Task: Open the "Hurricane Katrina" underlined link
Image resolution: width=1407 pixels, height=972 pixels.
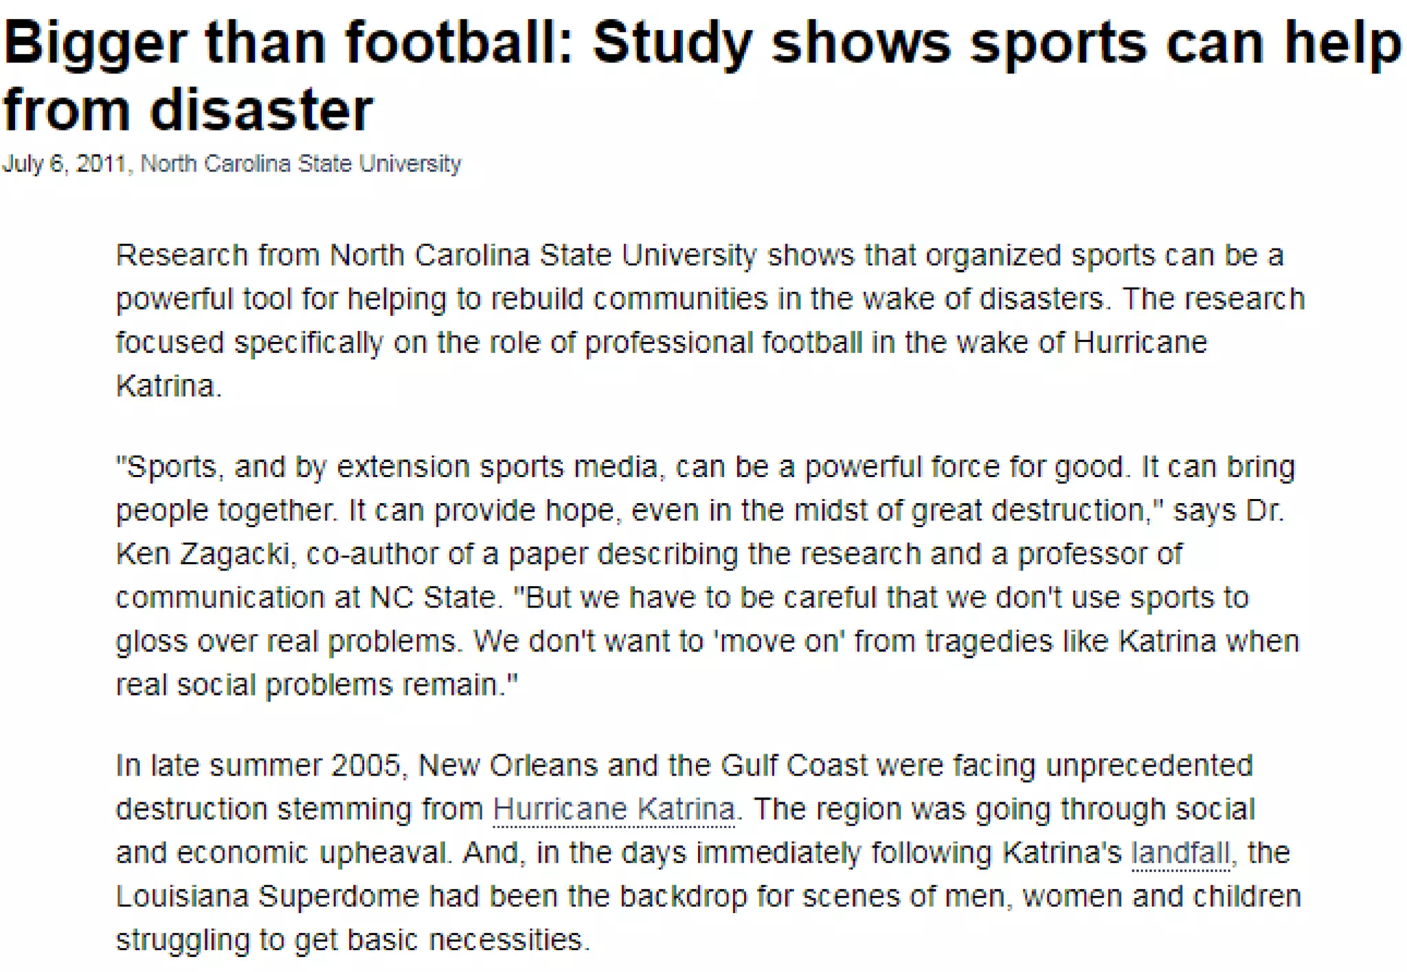Action: pos(614,809)
